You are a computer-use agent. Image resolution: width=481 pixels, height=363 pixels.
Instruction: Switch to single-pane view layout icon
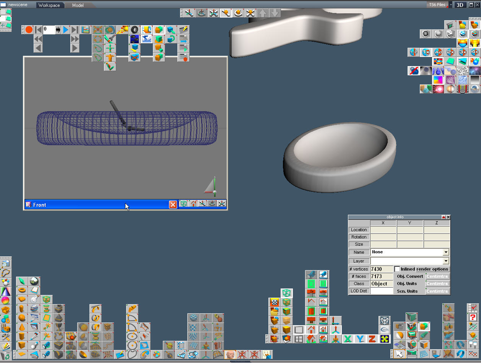click(x=299, y=329)
